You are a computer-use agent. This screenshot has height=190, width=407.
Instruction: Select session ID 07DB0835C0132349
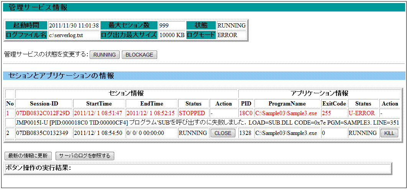(43, 133)
